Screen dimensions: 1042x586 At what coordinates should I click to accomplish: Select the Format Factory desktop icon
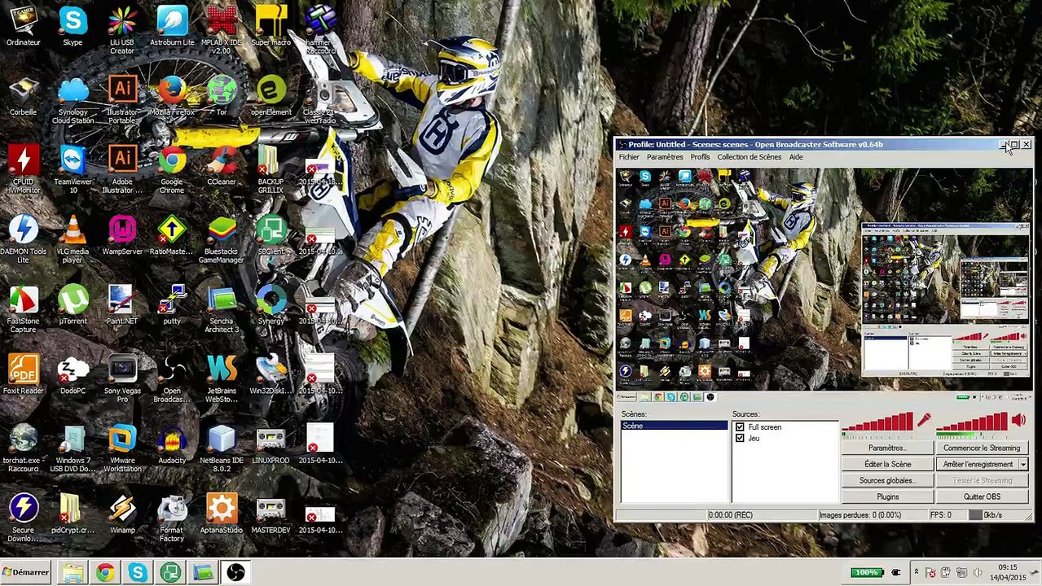click(x=172, y=518)
